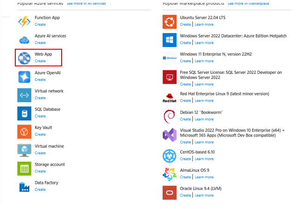Click the Azure OpenAI title text
Screen dimensions: 300x209
47,73
